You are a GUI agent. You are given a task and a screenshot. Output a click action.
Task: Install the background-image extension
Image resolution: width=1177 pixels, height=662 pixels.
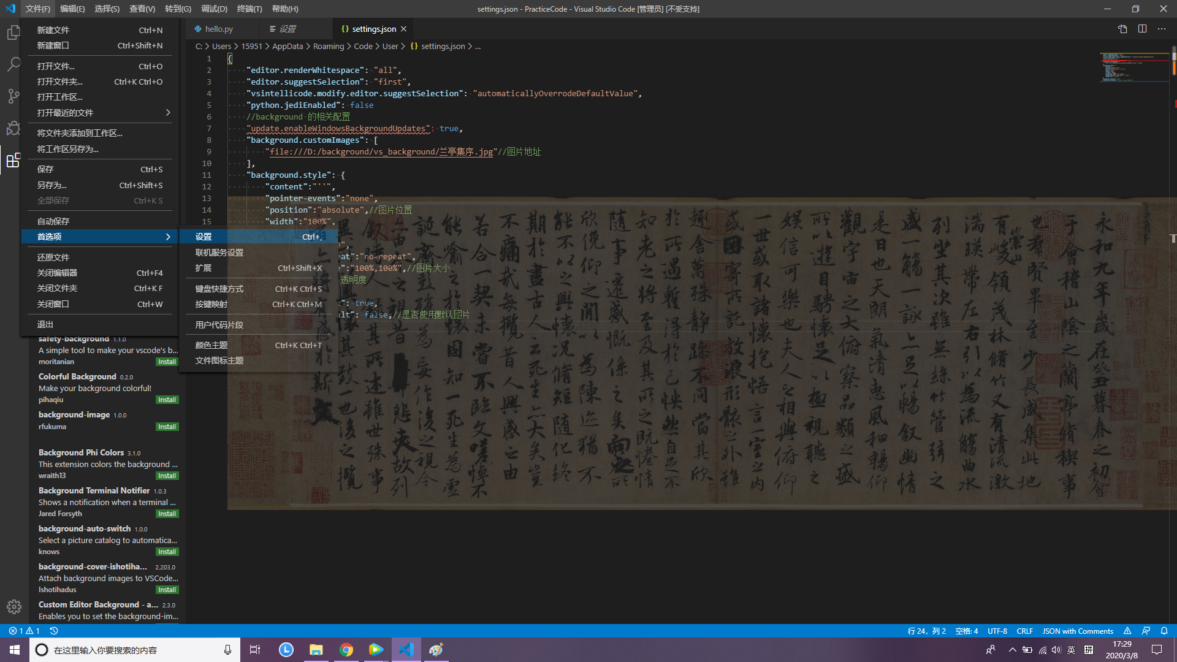[x=166, y=426]
